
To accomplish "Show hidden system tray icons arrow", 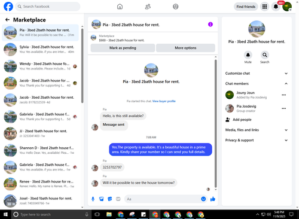I will (x=258, y=214).
